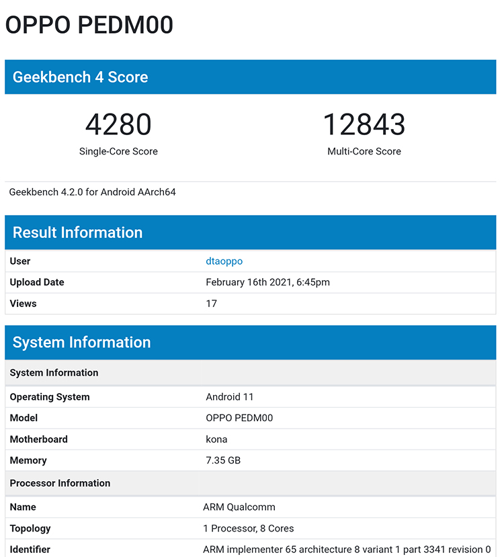Click the Topology row label

[30, 528]
